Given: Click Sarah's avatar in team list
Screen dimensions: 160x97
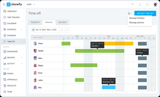Looking at the screenshot, I should (x=35, y=51).
